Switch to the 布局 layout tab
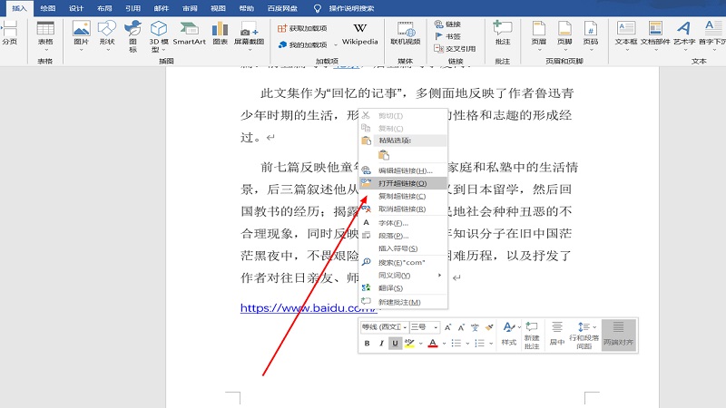Image resolution: width=726 pixels, height=408 pixels. click(x=105, y=7)
